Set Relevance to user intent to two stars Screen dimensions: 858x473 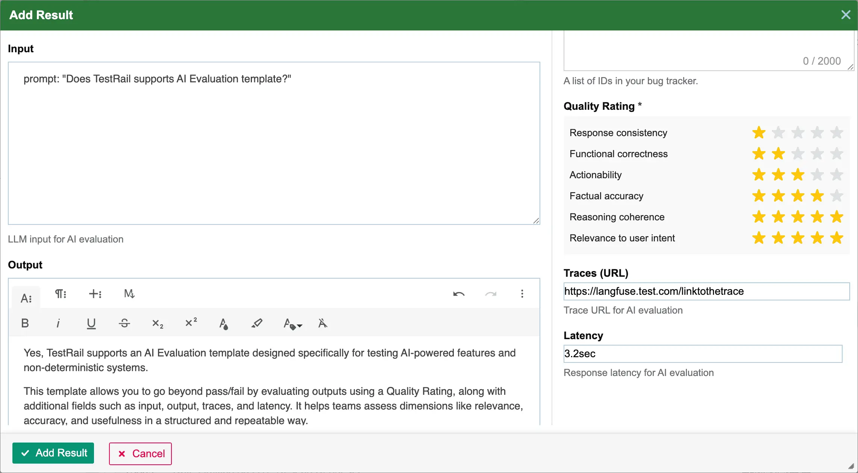point(778,238)
